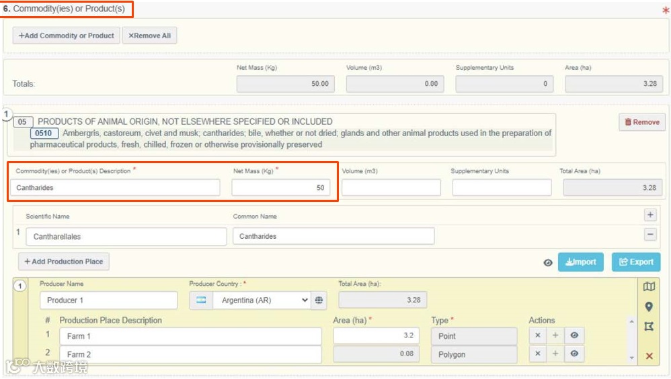The width and height of the screenshot is (671, 379).
Task: Add row after Farm 1 with plus action
Action: click(x=555, y=335)
